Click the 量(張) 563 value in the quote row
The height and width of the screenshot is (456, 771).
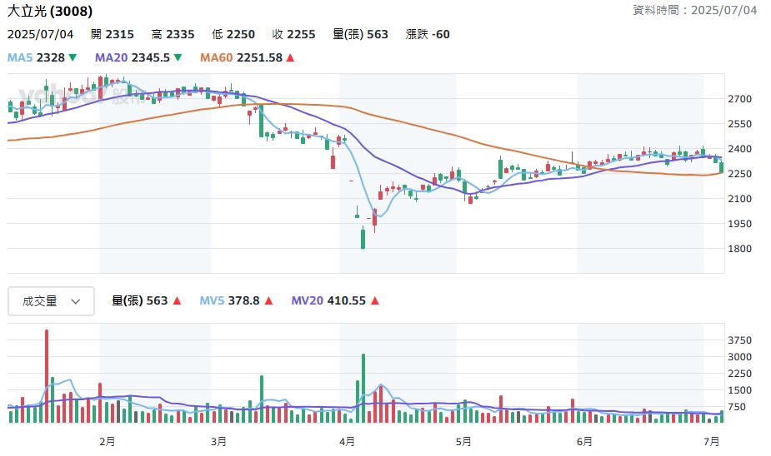tap(360, 34)
